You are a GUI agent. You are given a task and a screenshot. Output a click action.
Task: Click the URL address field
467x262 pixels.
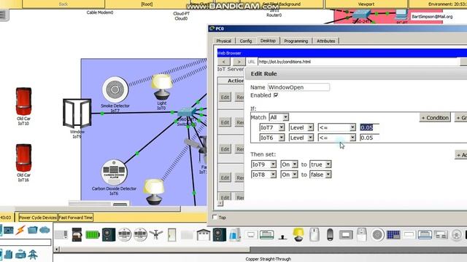358,62
